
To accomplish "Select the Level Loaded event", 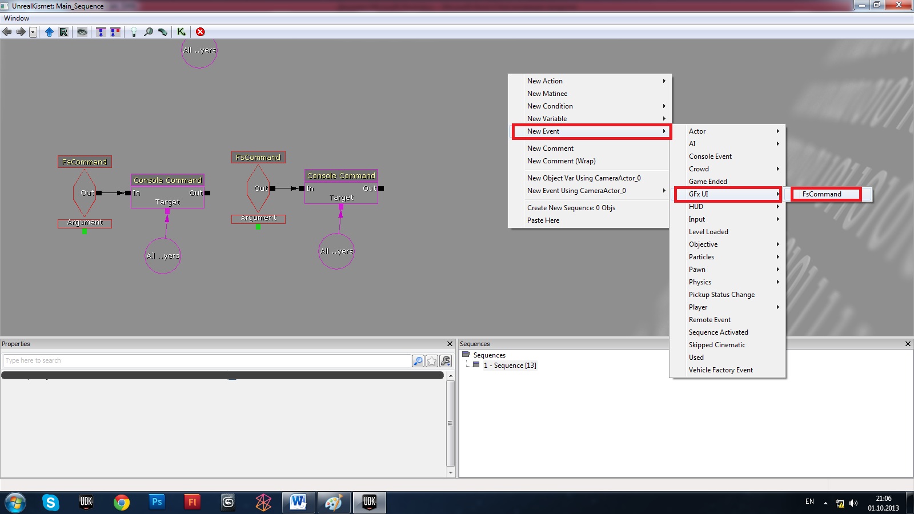I will 728,232.
